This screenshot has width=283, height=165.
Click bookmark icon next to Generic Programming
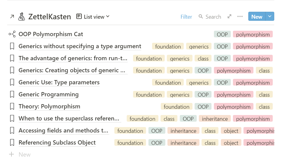(x=12, y=95)
